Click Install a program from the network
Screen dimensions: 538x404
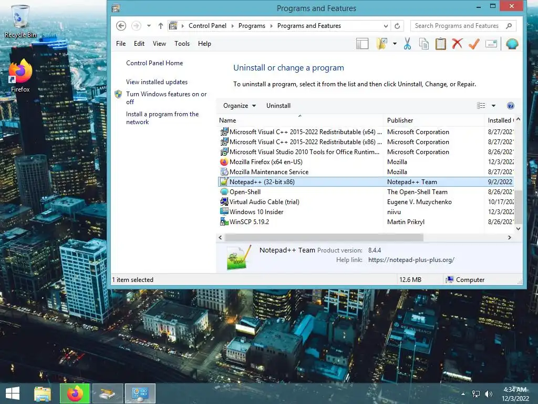tap(162, 118)
